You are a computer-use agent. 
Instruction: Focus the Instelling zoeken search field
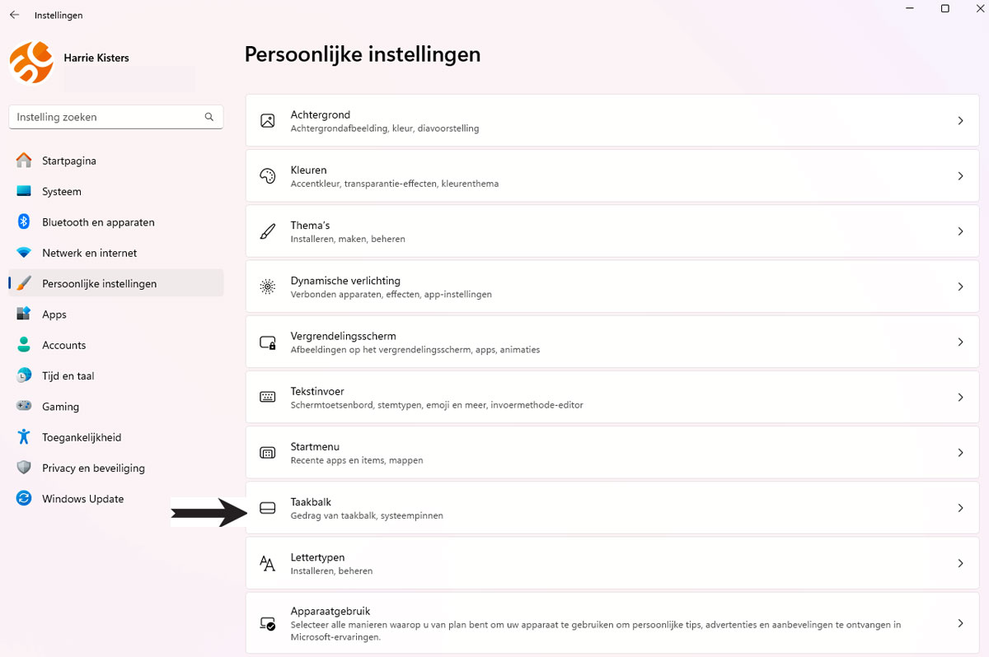pyautogui.click(x=115, y=117)
